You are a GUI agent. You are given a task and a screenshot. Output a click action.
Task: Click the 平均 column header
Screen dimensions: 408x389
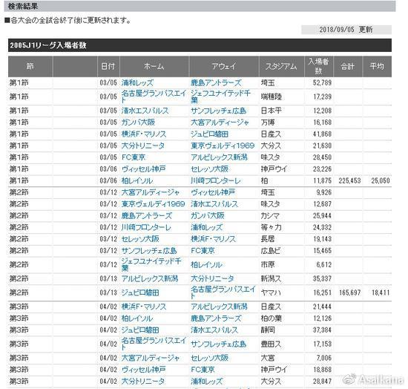click(377, 66)
